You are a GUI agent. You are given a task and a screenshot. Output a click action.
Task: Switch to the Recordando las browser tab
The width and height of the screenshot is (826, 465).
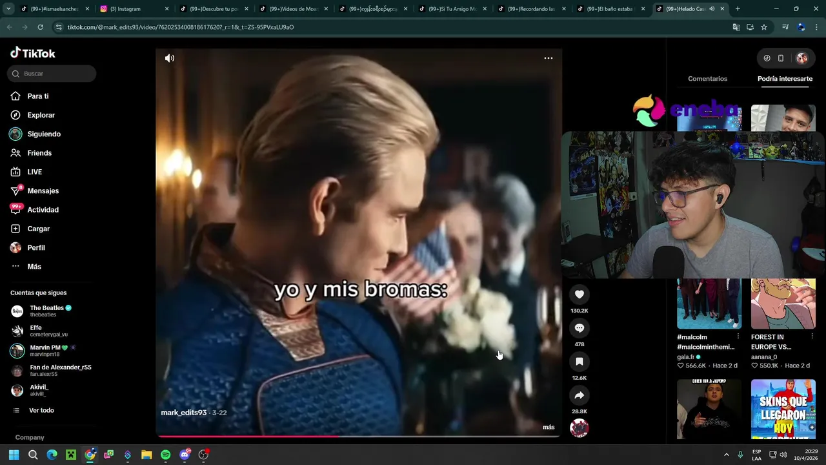[x=532, y=9]
